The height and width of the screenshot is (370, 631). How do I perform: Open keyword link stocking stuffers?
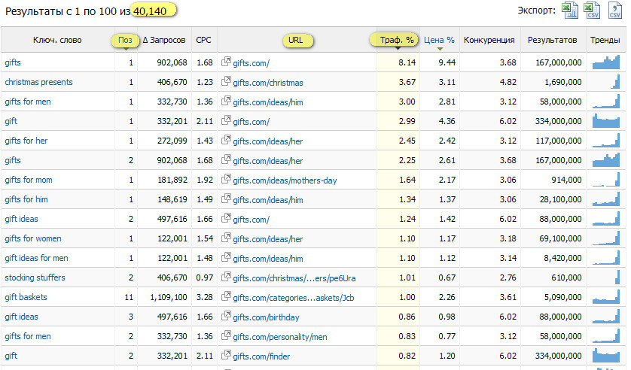click(x=35, y=277)
